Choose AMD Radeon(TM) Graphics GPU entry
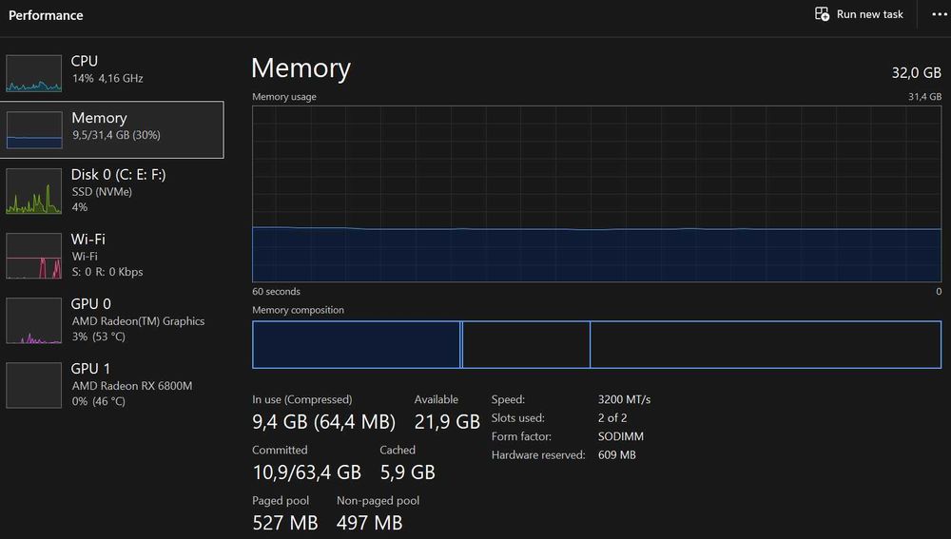Screen dimensions: 951x539 tap(112, 320)
